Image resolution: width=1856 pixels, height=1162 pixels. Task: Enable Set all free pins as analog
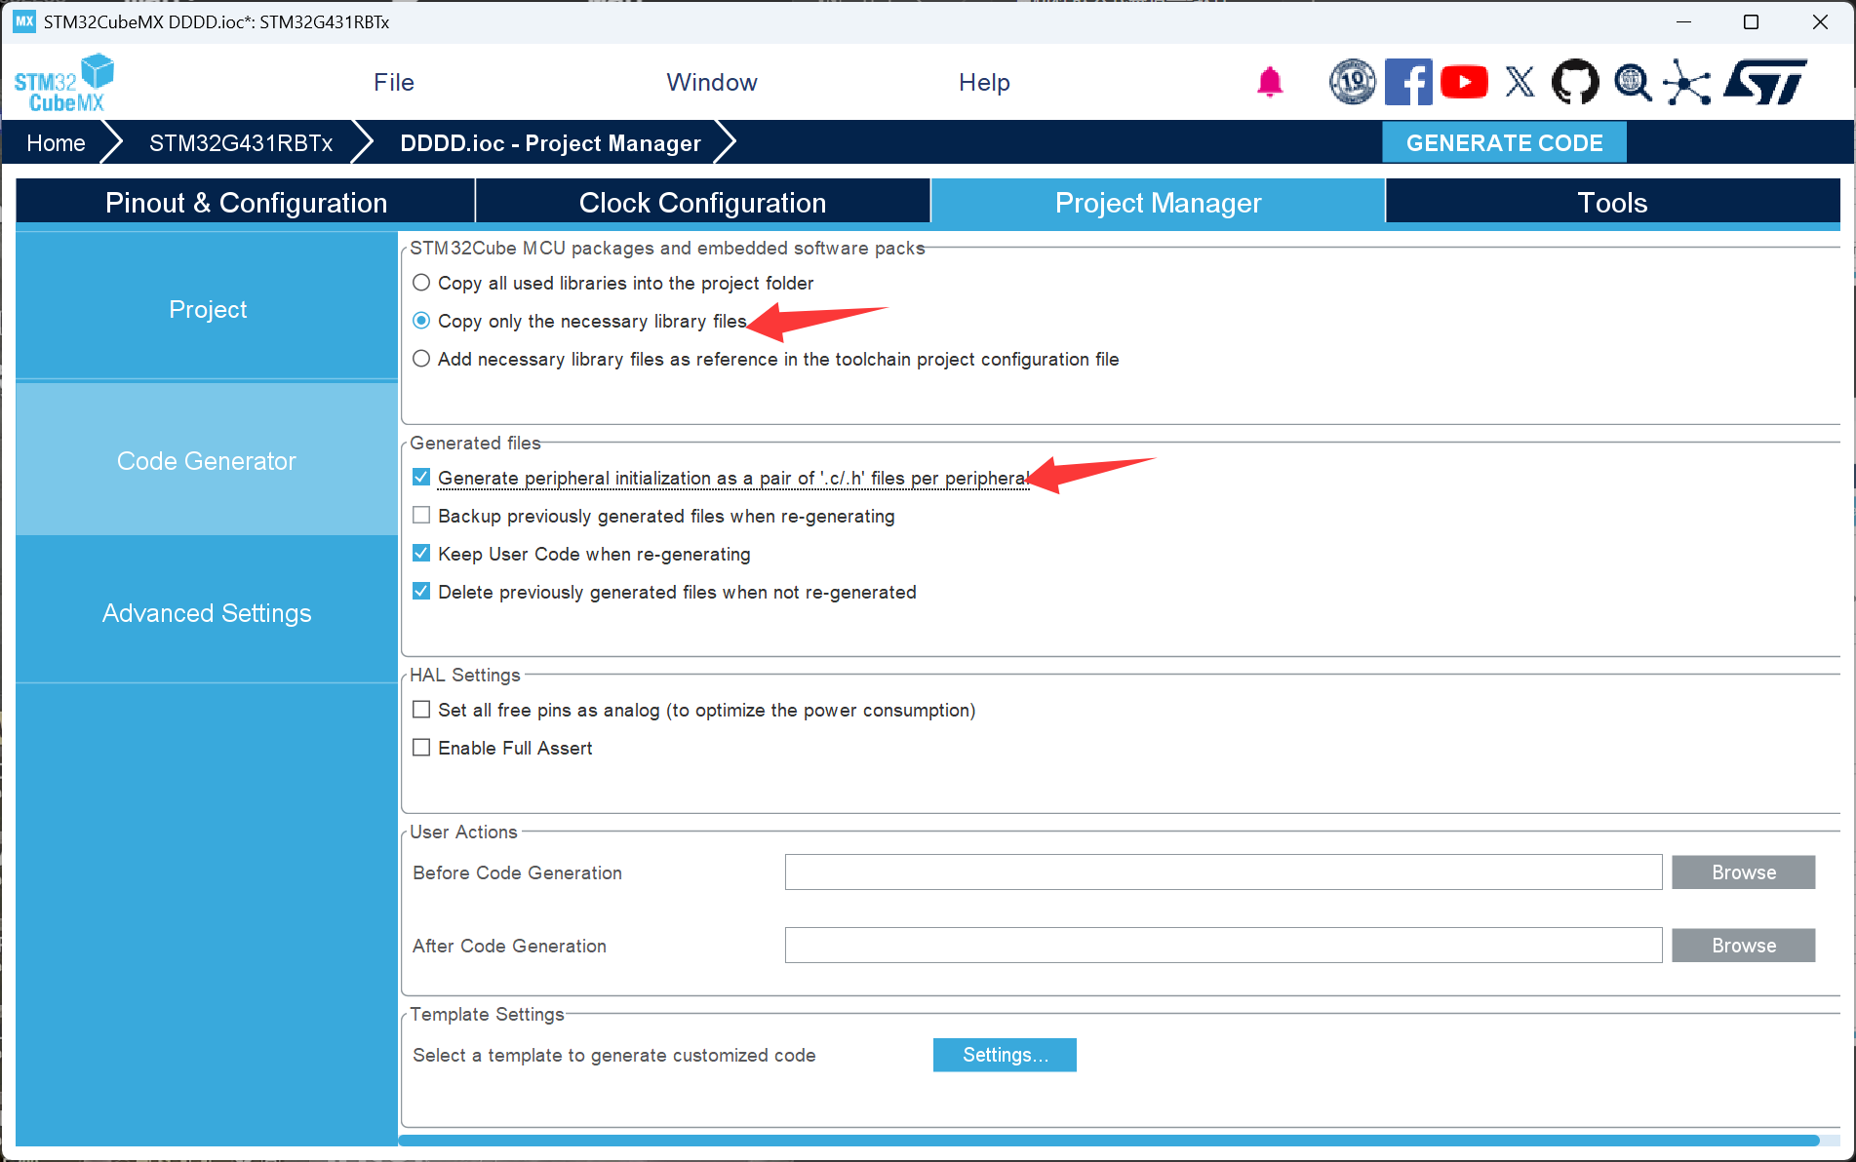(x=421, y=710)
